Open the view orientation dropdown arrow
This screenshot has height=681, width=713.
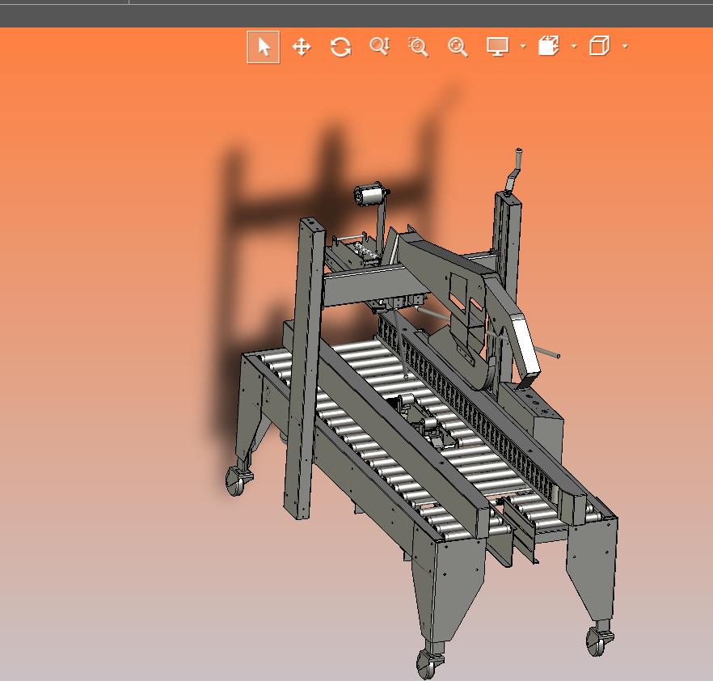coord(625,46)
